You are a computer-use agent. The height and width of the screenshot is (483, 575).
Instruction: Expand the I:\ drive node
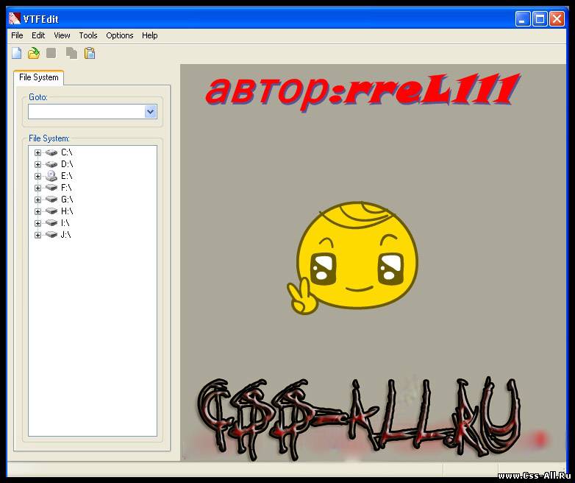(x=37, y=223)
